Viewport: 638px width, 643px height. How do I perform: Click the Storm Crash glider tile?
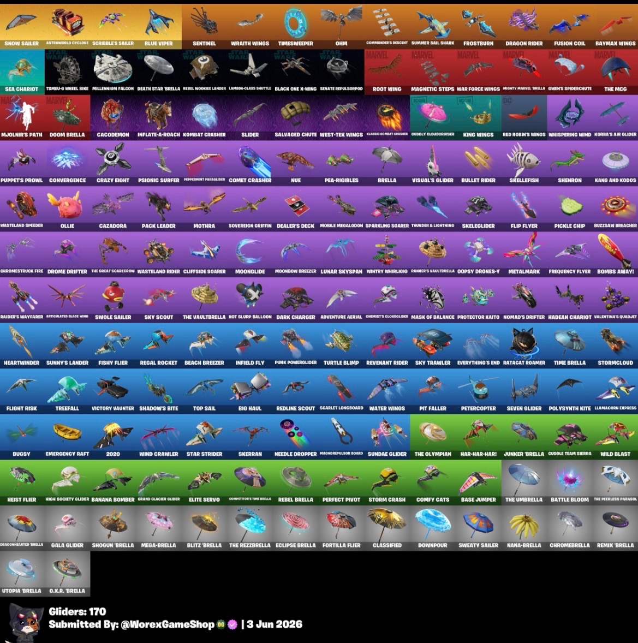tap(387, 482)
